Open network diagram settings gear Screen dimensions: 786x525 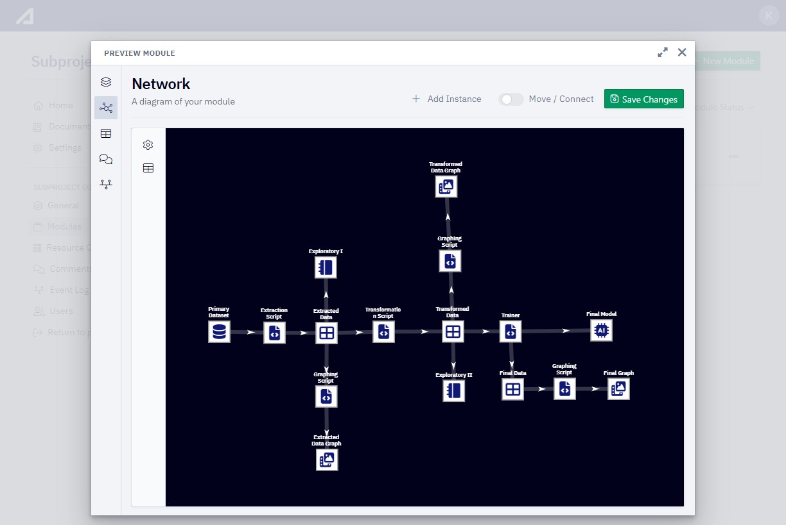click(x=148, y=145)
